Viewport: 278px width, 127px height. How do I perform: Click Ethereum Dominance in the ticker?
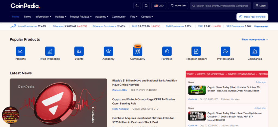[109, 26]
